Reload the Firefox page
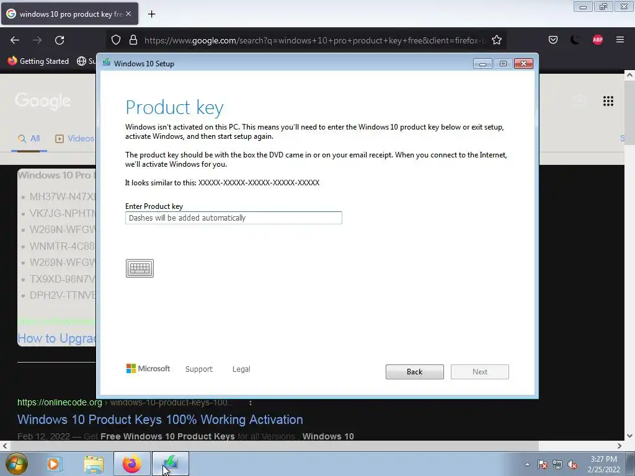Screen dimensions: 635x476 tap(60, 40)
